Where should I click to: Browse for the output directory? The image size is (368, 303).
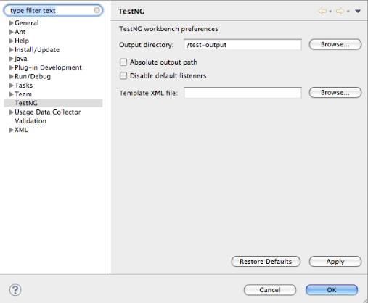coord(335,44)
